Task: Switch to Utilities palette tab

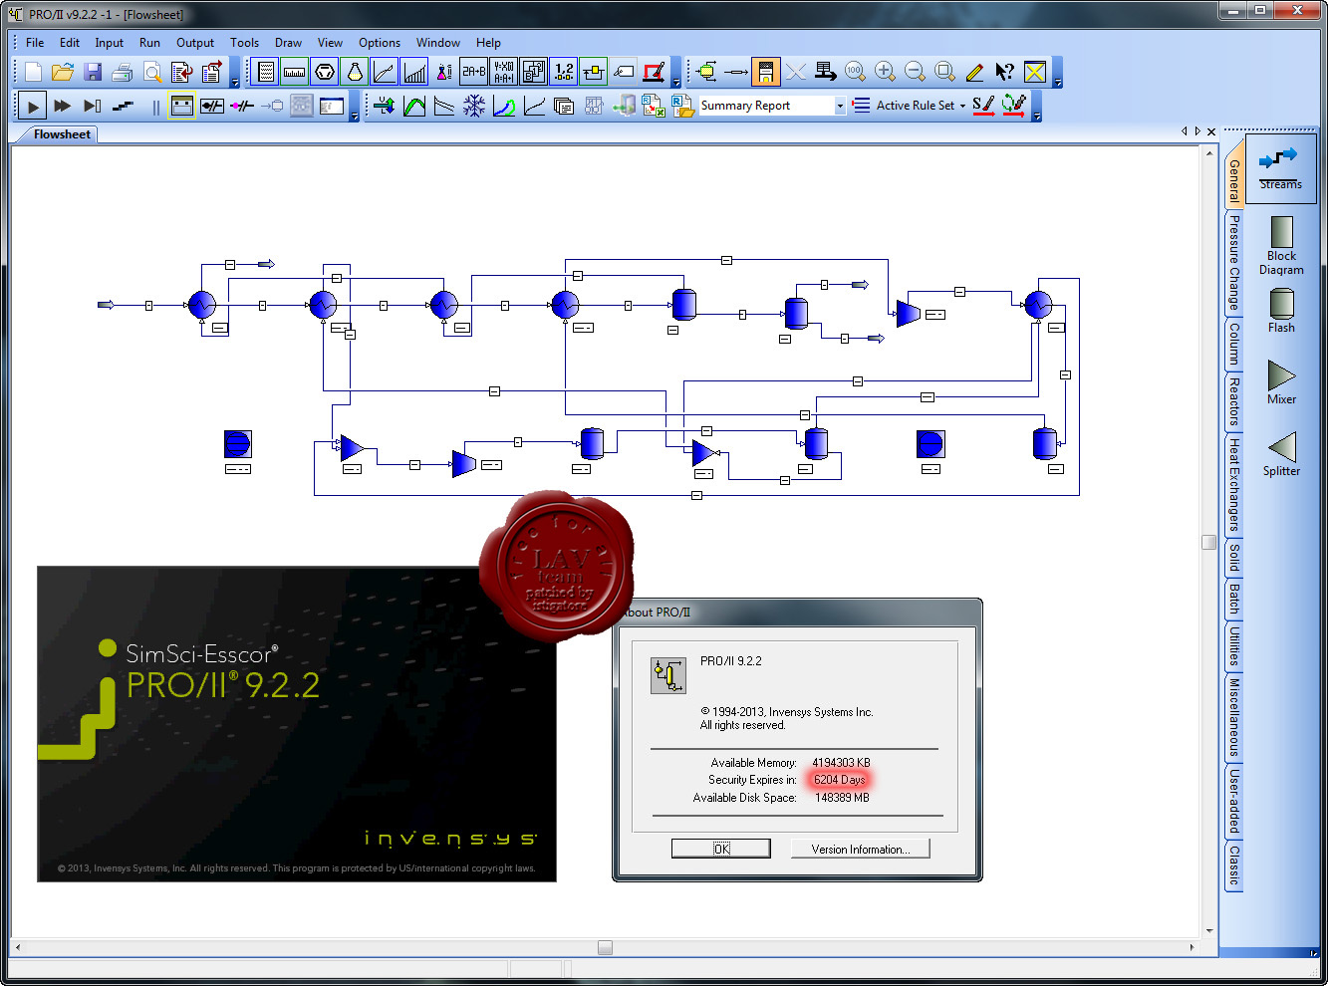Action: click(1234, 645)
